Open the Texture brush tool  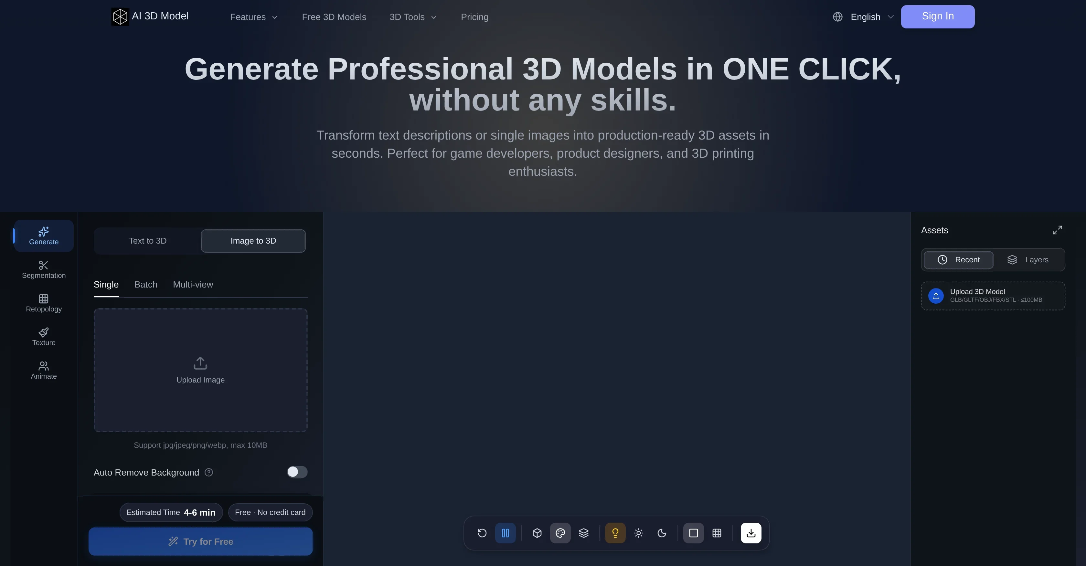pyautogui.click(x=44, y=337)
